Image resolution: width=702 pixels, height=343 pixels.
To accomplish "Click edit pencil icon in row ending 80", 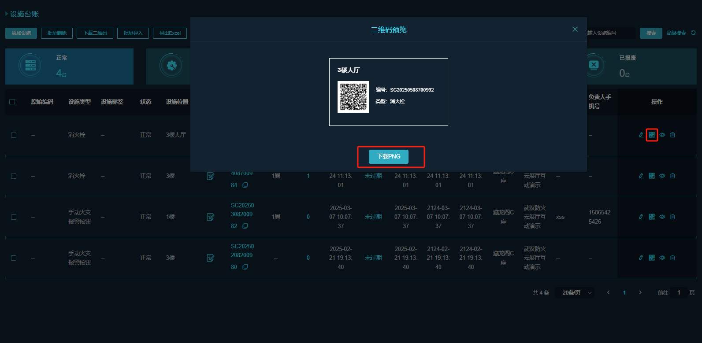I will tap(641, 258).
